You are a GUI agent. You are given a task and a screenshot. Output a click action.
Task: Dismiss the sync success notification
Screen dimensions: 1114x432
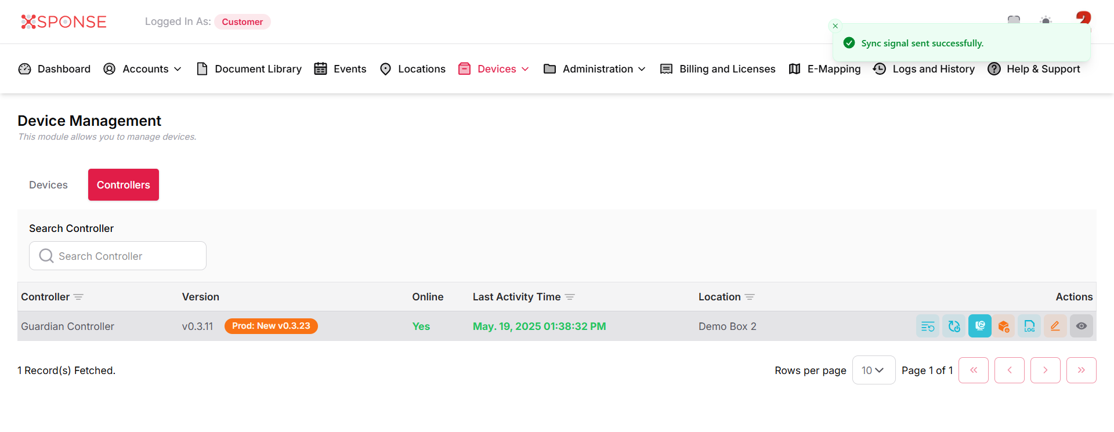[x=835, y=26]
